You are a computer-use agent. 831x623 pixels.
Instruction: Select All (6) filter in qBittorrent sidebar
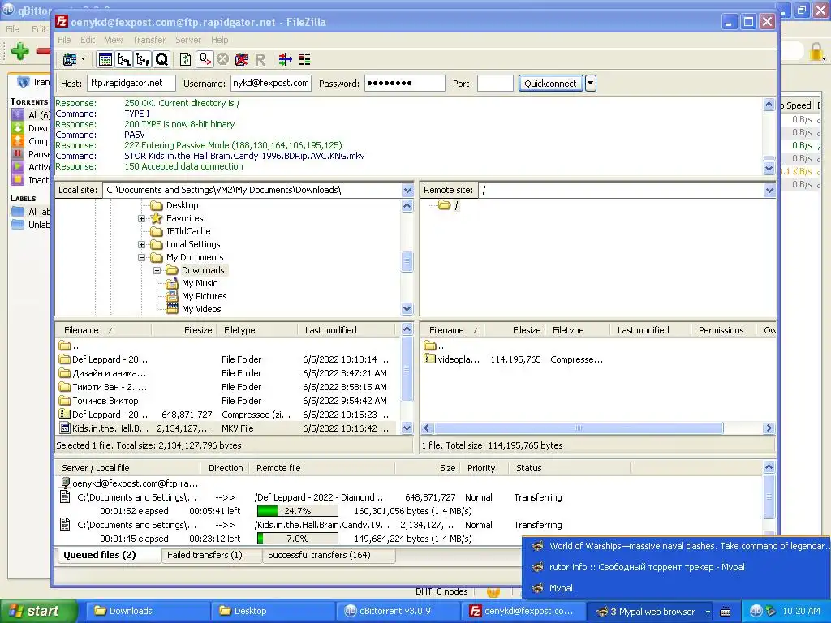(x=32, y=115)
